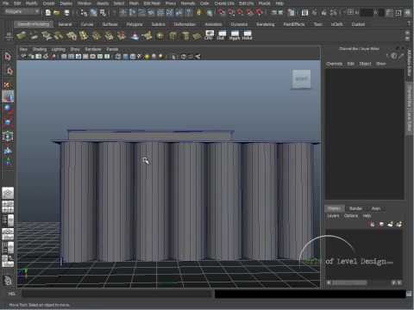This screenshot has height=310, width=414.
Task: Open the viewport Panels menu
Action: click(x=112, y=49)
